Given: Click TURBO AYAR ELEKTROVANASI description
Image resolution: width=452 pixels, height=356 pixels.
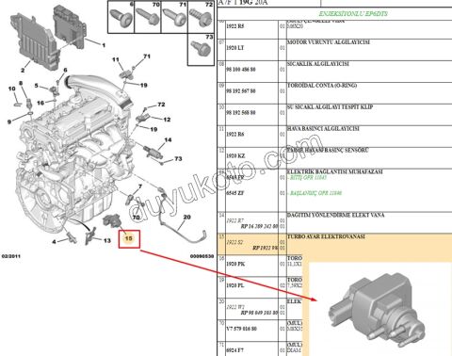Looking at the screenshot, I should pyautogui.click(x=326, y=236).
